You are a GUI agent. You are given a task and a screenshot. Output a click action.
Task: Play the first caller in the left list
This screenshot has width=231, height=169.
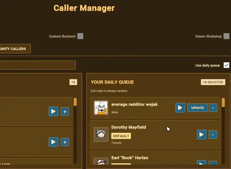[x=53, y=111]
